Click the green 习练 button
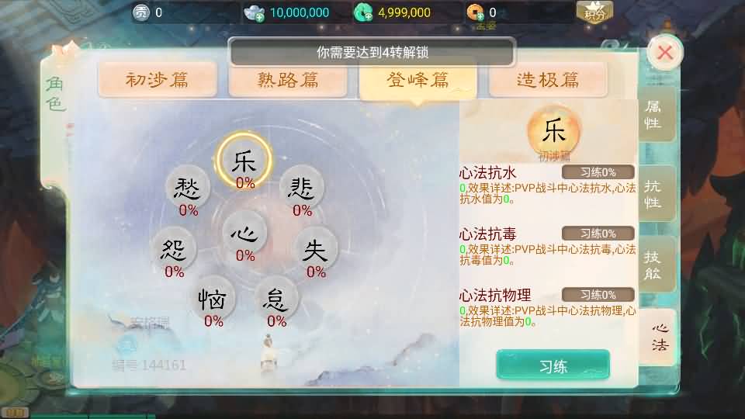This screenshot has height=419, width=745. [553, 365]
